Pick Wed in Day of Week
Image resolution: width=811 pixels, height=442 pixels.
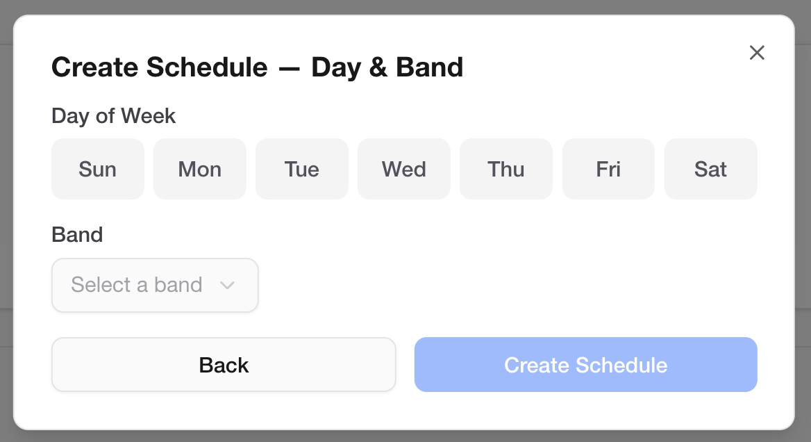404,169
